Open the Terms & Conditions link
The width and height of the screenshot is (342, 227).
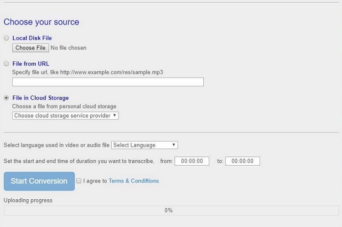(134, 181)
